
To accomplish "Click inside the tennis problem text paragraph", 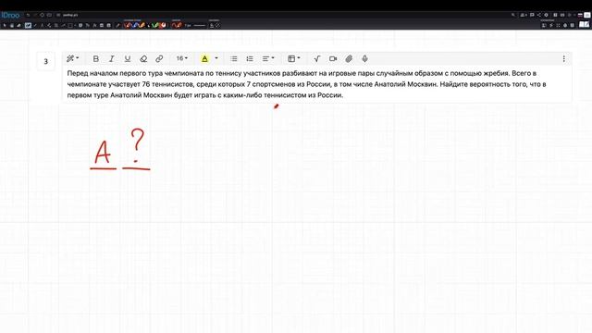I will pyautogui.click(x=306, y=84).
